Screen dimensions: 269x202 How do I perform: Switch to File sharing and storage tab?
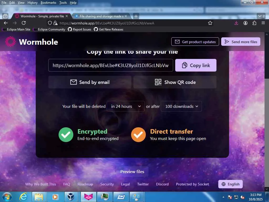tap(101, 16)
